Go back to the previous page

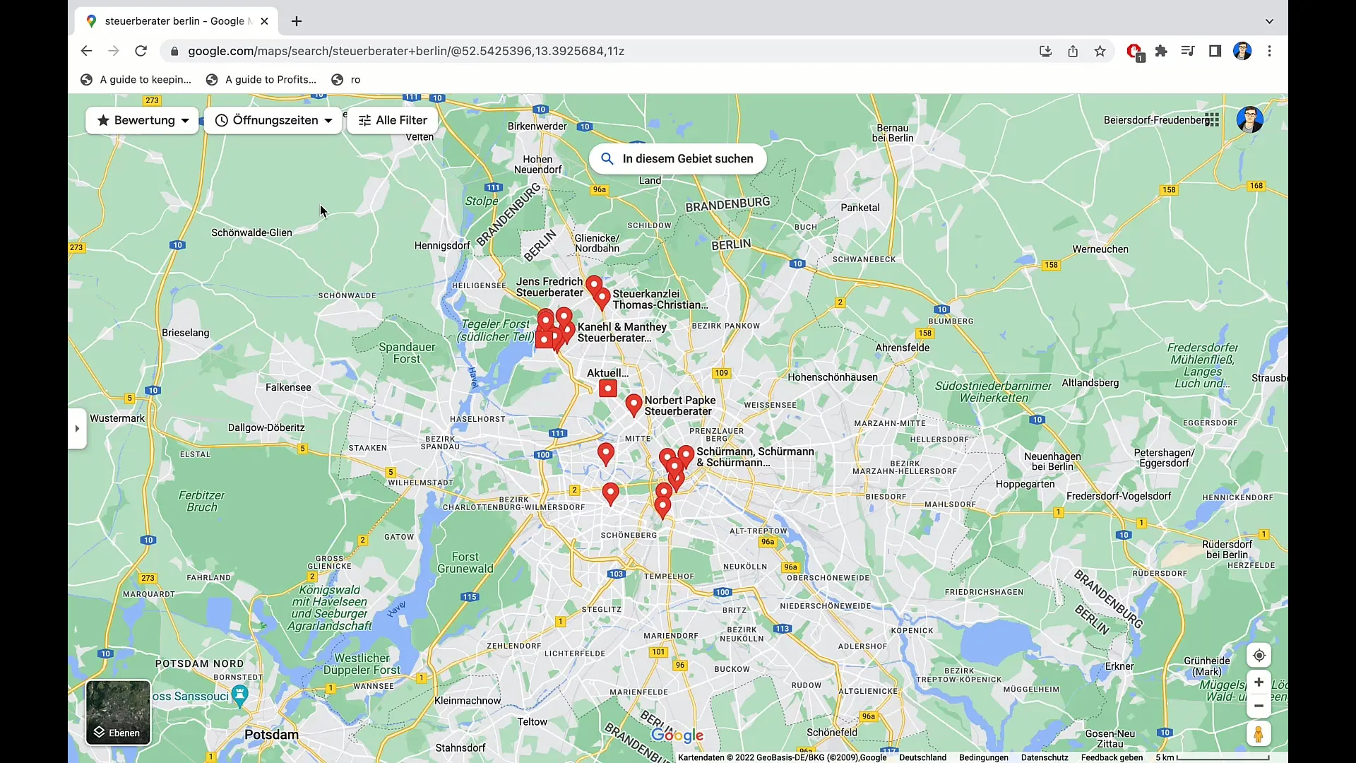pos(86,51)
